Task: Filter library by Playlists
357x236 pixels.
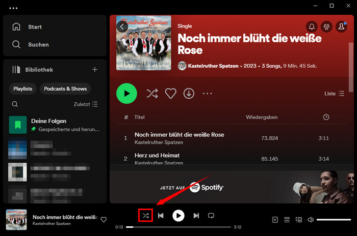Action: pyautogui.click(x=23, y=89)
